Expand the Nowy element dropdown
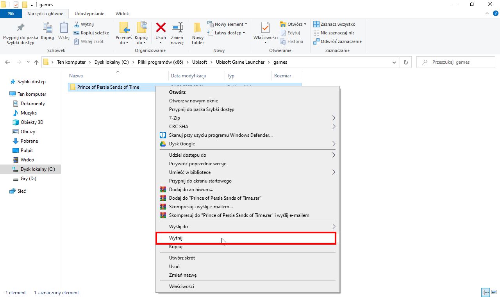The image size is (500, 297). click(246, 24)
